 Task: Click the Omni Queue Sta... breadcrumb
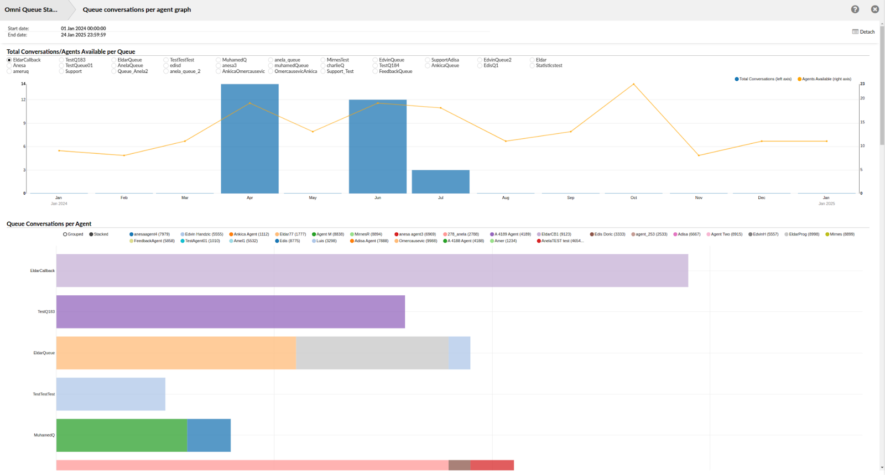(x=31, y=9)
